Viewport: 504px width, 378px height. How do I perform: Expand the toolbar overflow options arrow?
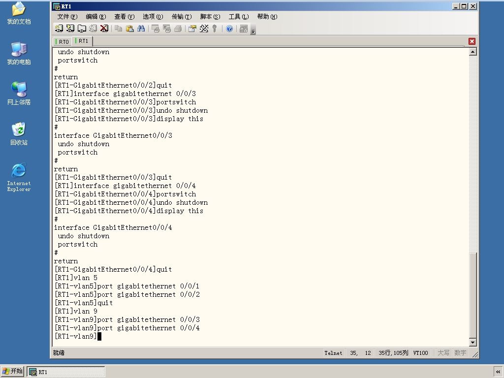(253, 31)
